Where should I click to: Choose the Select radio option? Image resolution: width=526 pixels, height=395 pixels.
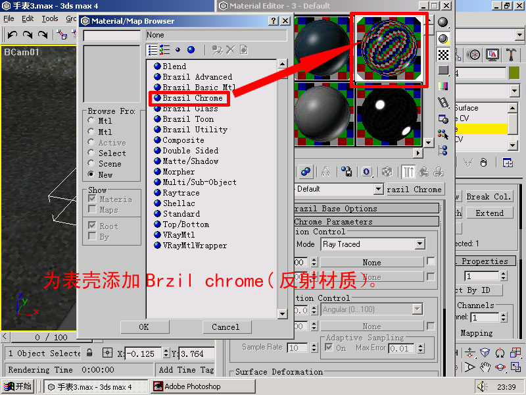pos(91,153)
